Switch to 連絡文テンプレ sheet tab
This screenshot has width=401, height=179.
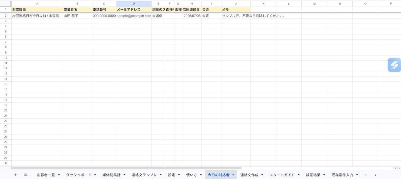144,175
